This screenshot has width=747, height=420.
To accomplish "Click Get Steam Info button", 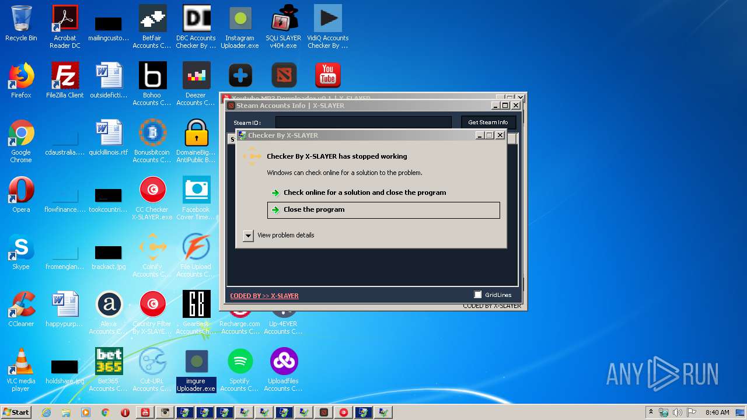I will click(x=488, y=122).
